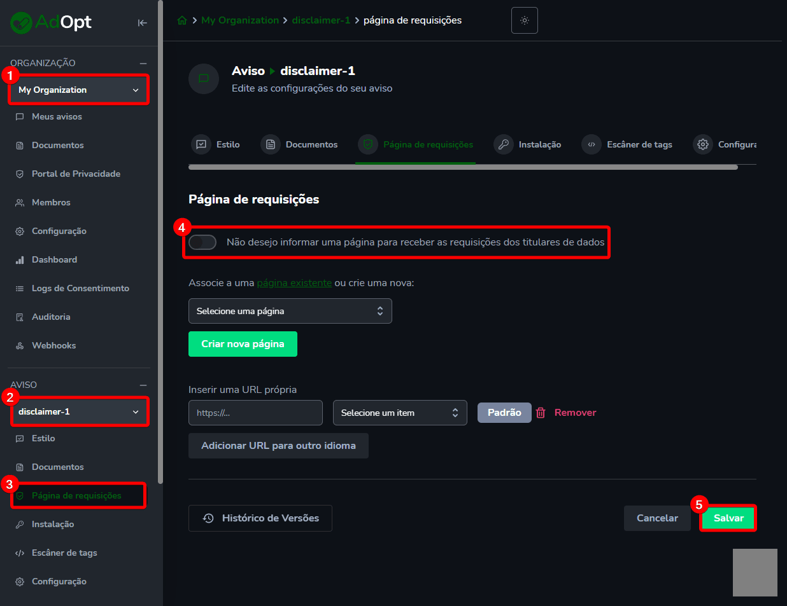Open Logs de Consentimento in sidebar

79,289
